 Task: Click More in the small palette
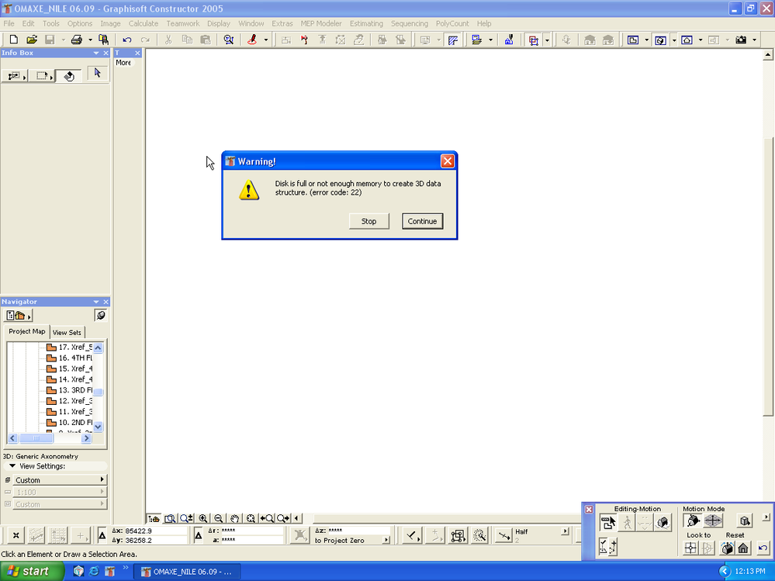pos(123,63)
